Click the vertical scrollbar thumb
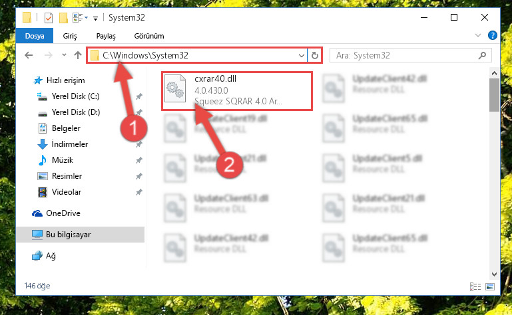Viewport: 512px width, 315px height. (494, 94)
